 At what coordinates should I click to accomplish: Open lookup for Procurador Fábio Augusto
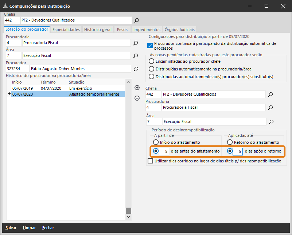[x=136, y=69]
